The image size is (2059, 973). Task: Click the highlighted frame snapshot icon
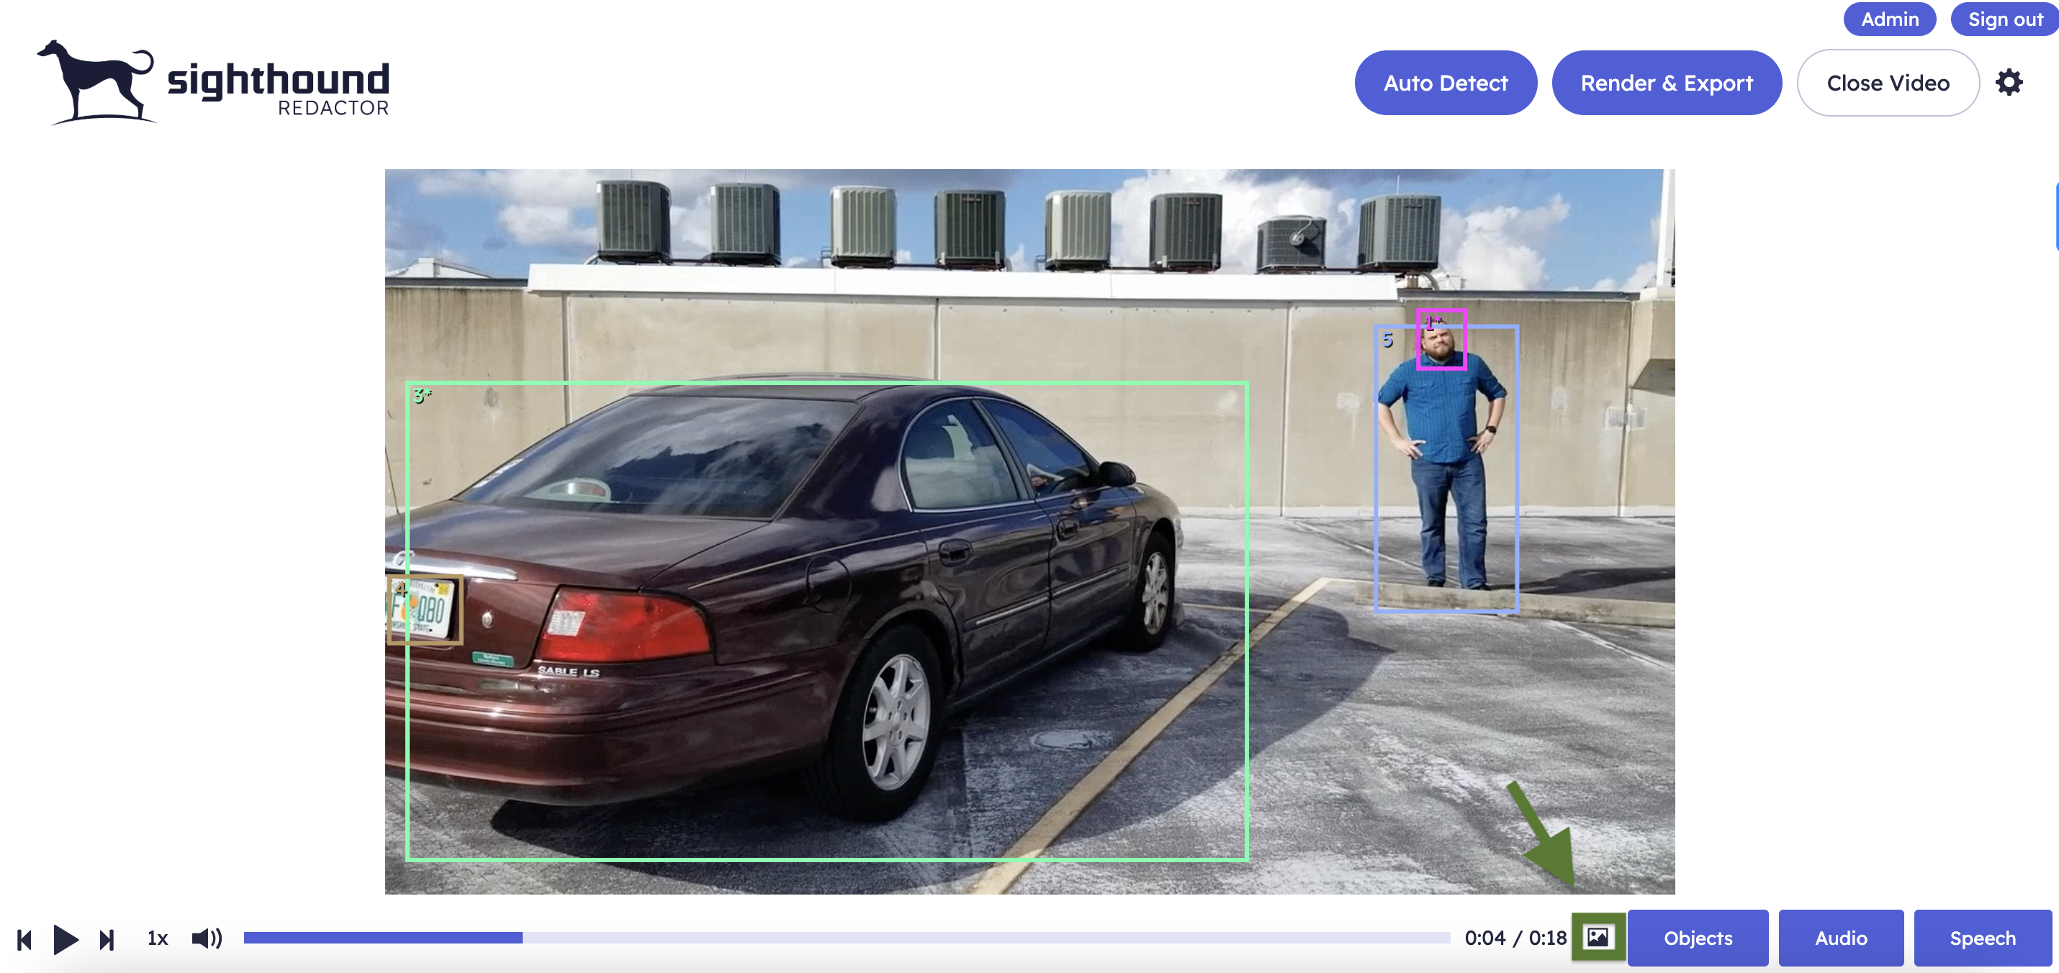(1598, 937)
